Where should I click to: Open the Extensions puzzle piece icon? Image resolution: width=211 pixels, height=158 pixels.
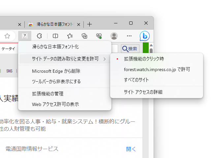coord(39,36)
